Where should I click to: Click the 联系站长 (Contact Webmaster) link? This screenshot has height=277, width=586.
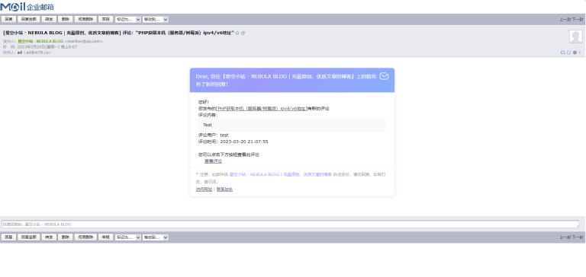[224, 189]
